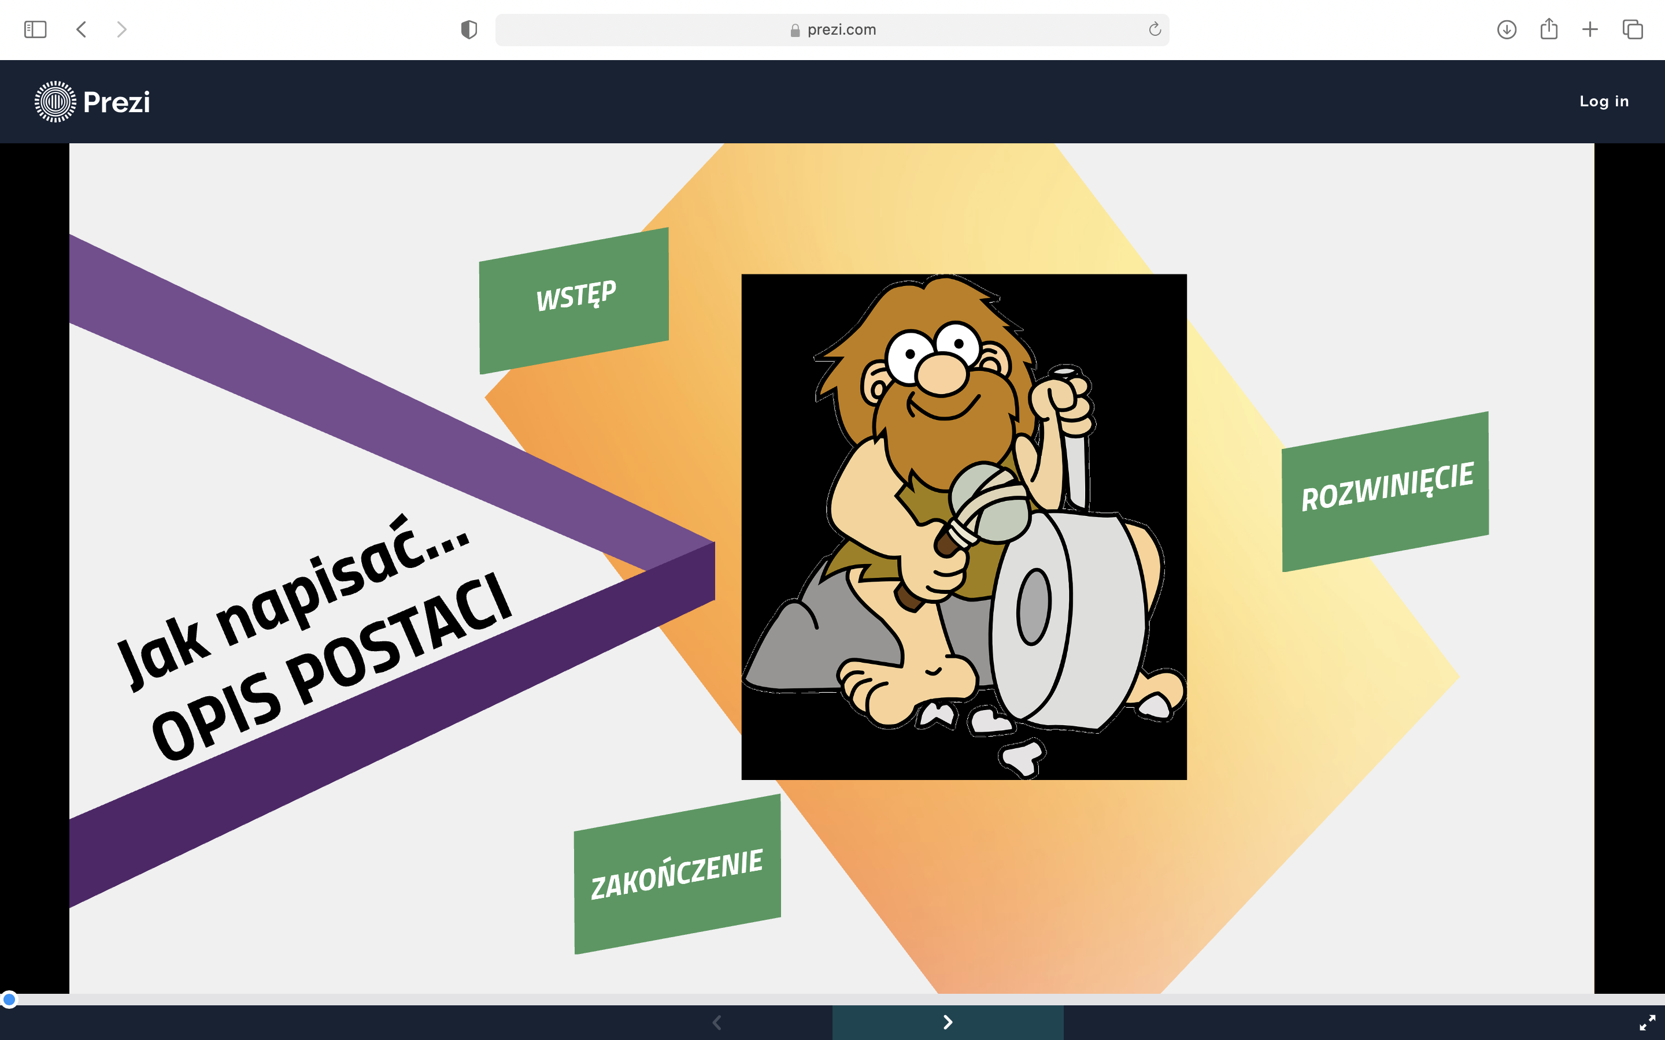Screen dimensions: 1665x1040
Task: Reload the prezi.com page
Action: coord(1155,29)
